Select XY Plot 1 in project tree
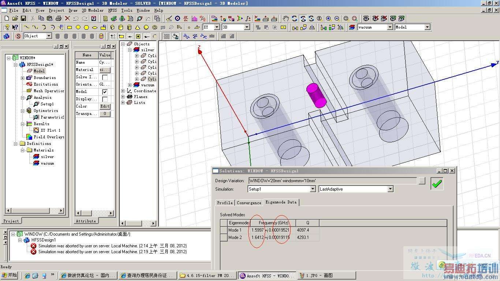Viewport: 500px width, 281px height. [x=51, y=130]
